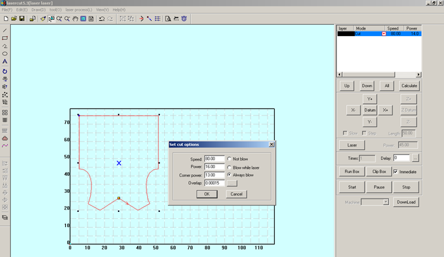Select the magenta curve tool
Viewport: 444px width, 257px height.
pos(5,146)
